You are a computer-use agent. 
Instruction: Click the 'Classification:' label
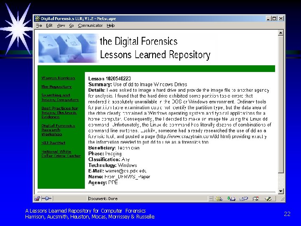click(104, 159)
